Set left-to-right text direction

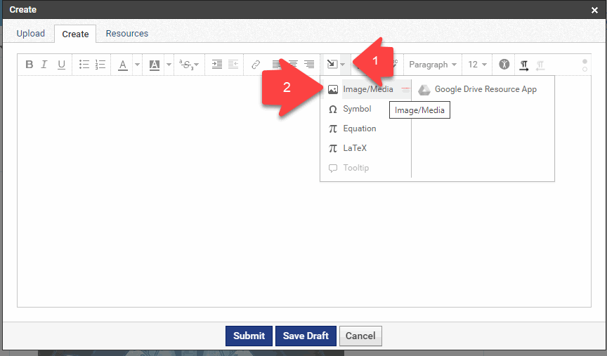coord(524,65)
